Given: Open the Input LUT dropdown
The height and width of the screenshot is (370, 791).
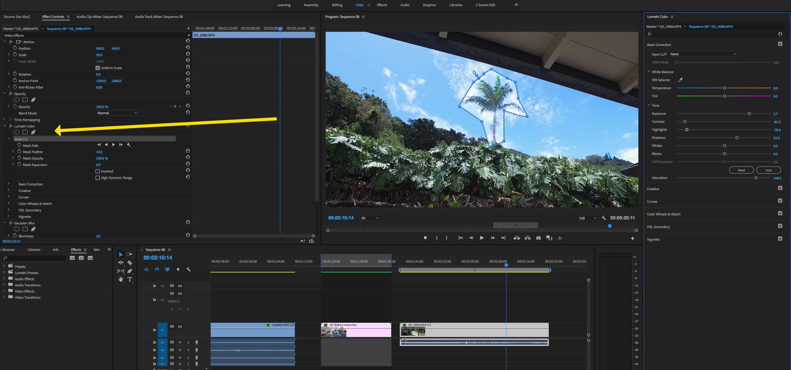Looking at the screenshot, I should pyautogui.click(x=703, y=54).
